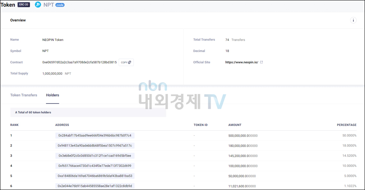This screenshot has height=190, width=365.
Task: Click the amount 11,021,600.000000
Action: click(x=242, y=186)
